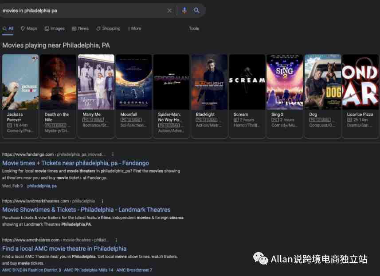The width and height of the screenshot is (380, 276).
Task: Open the Tools filter options
Action: tap(194, 28)
